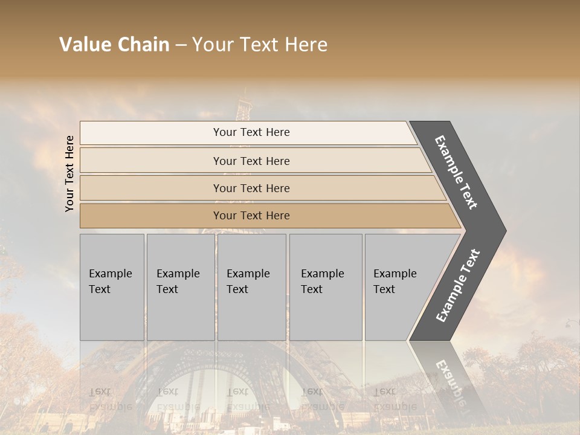Click the vertical "Your Text Here" side label
Image resolution: width=580 pixels, height=435 pixels.
tap(69, 173)
